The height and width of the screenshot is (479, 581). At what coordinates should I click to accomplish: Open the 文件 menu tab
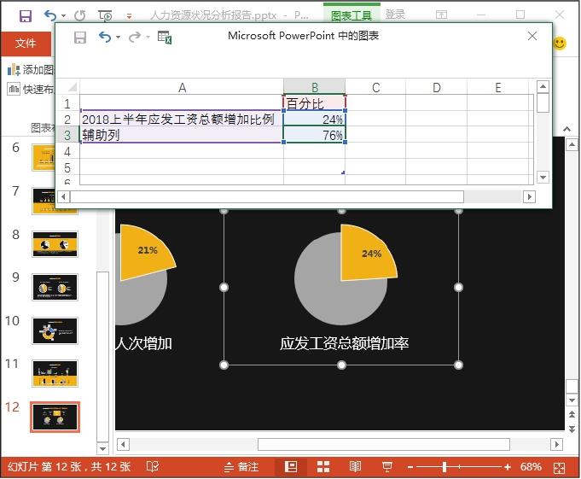click(x=26, y=43)
